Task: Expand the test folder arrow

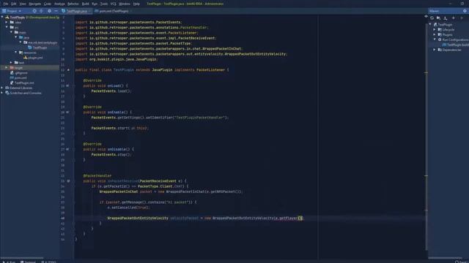Action: (12, 63)
